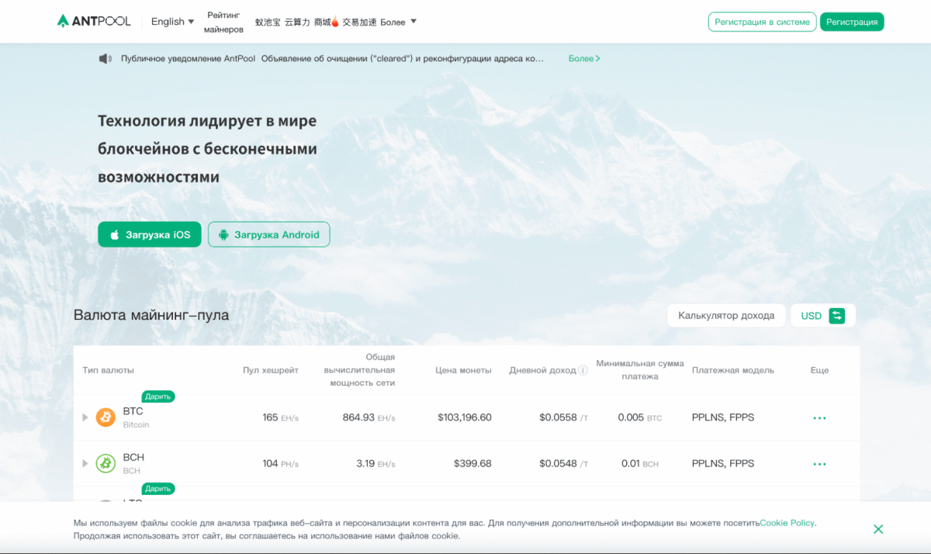
Task: Open Рейтинг майнеров menu item
Action: tap(223, 22)
